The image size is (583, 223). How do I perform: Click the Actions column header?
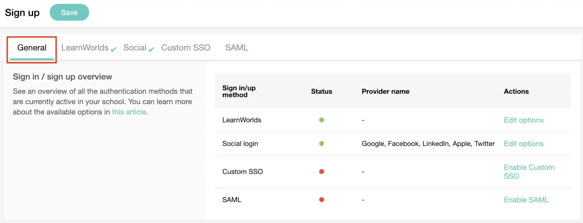click(x=516, y=91)
